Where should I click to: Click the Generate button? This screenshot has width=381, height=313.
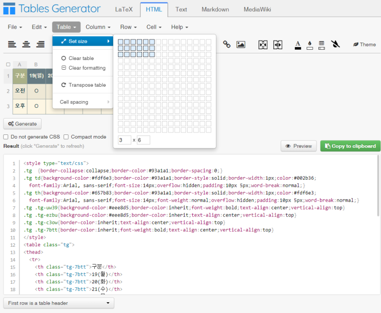pos(23,124)
